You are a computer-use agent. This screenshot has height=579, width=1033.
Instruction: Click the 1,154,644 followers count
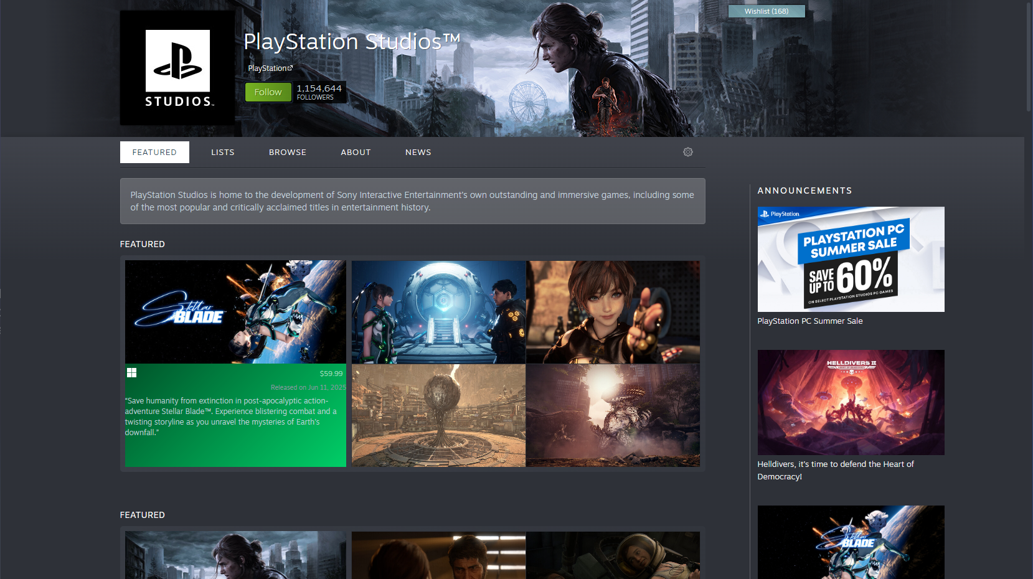tap(319, 92)
